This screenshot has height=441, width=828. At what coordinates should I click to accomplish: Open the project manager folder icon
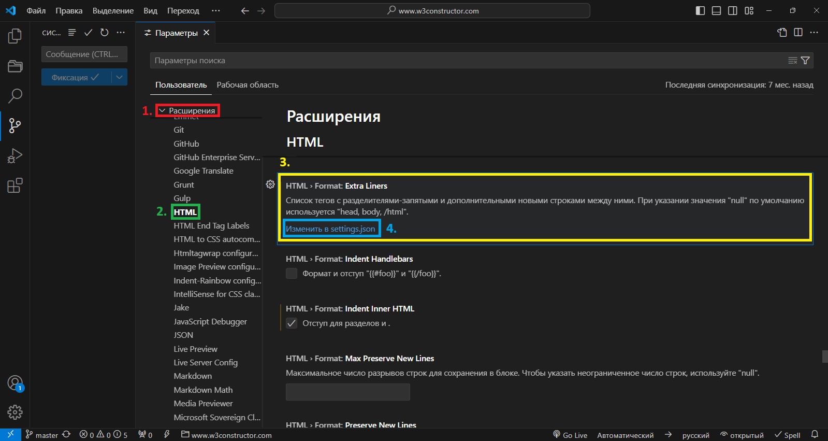point(15,66)
